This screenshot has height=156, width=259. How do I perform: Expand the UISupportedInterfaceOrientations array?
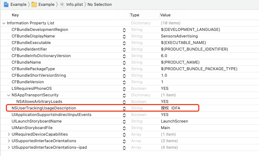(9, 141)
